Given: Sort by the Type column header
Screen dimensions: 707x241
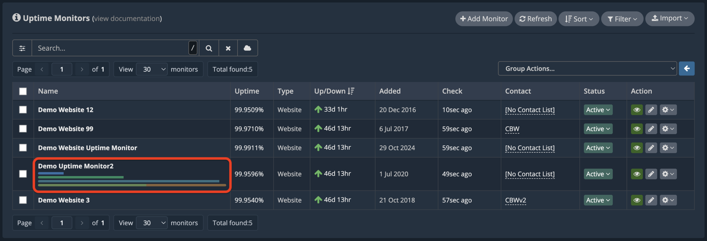Looking at the screenshot, I should click(x=285, y=91).
